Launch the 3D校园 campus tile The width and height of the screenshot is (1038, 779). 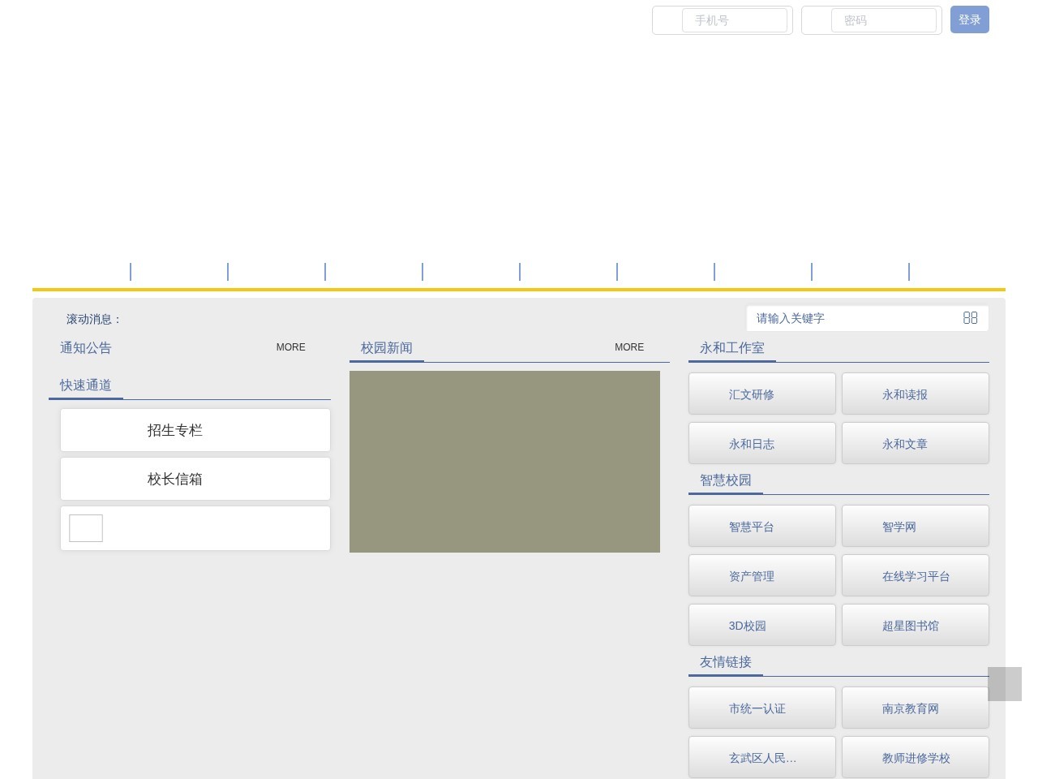[761, 625]
